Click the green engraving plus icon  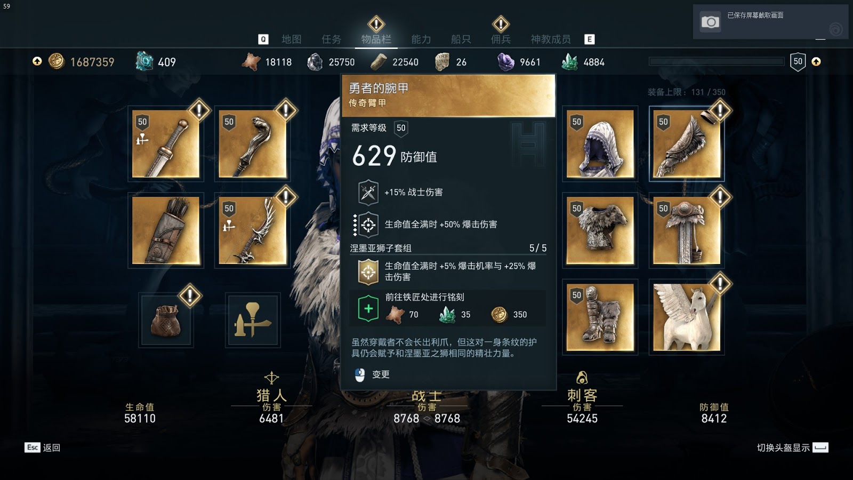[368, 309]
